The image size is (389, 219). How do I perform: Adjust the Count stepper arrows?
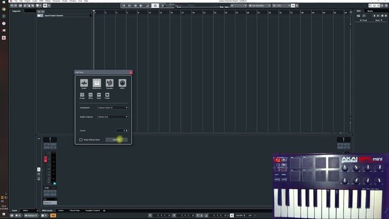click(x=127, y=130)
